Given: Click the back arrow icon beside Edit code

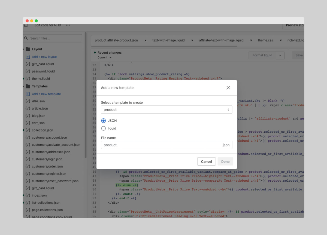Looking at the screenshot, I should [26, 25].
